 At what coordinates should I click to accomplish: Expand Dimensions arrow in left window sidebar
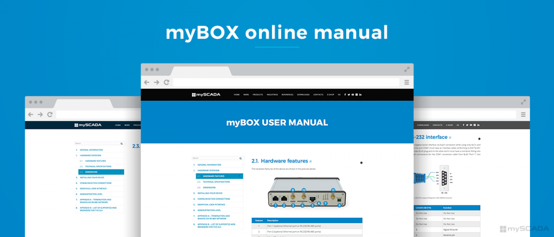pyautogui.click(x=120, y=172)
